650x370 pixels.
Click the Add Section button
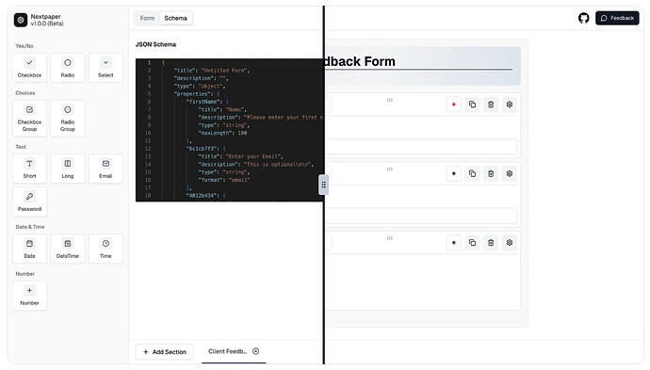pos(165,352)
